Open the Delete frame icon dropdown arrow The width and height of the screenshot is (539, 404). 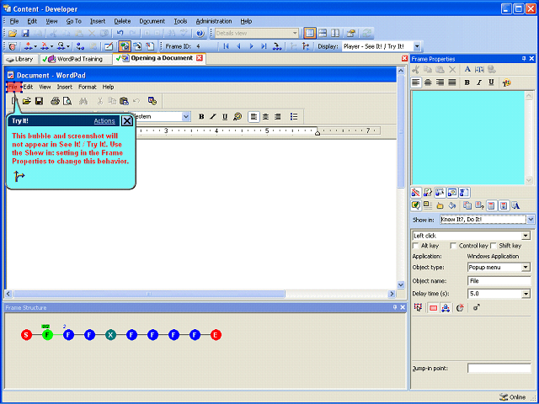[51, 46]
